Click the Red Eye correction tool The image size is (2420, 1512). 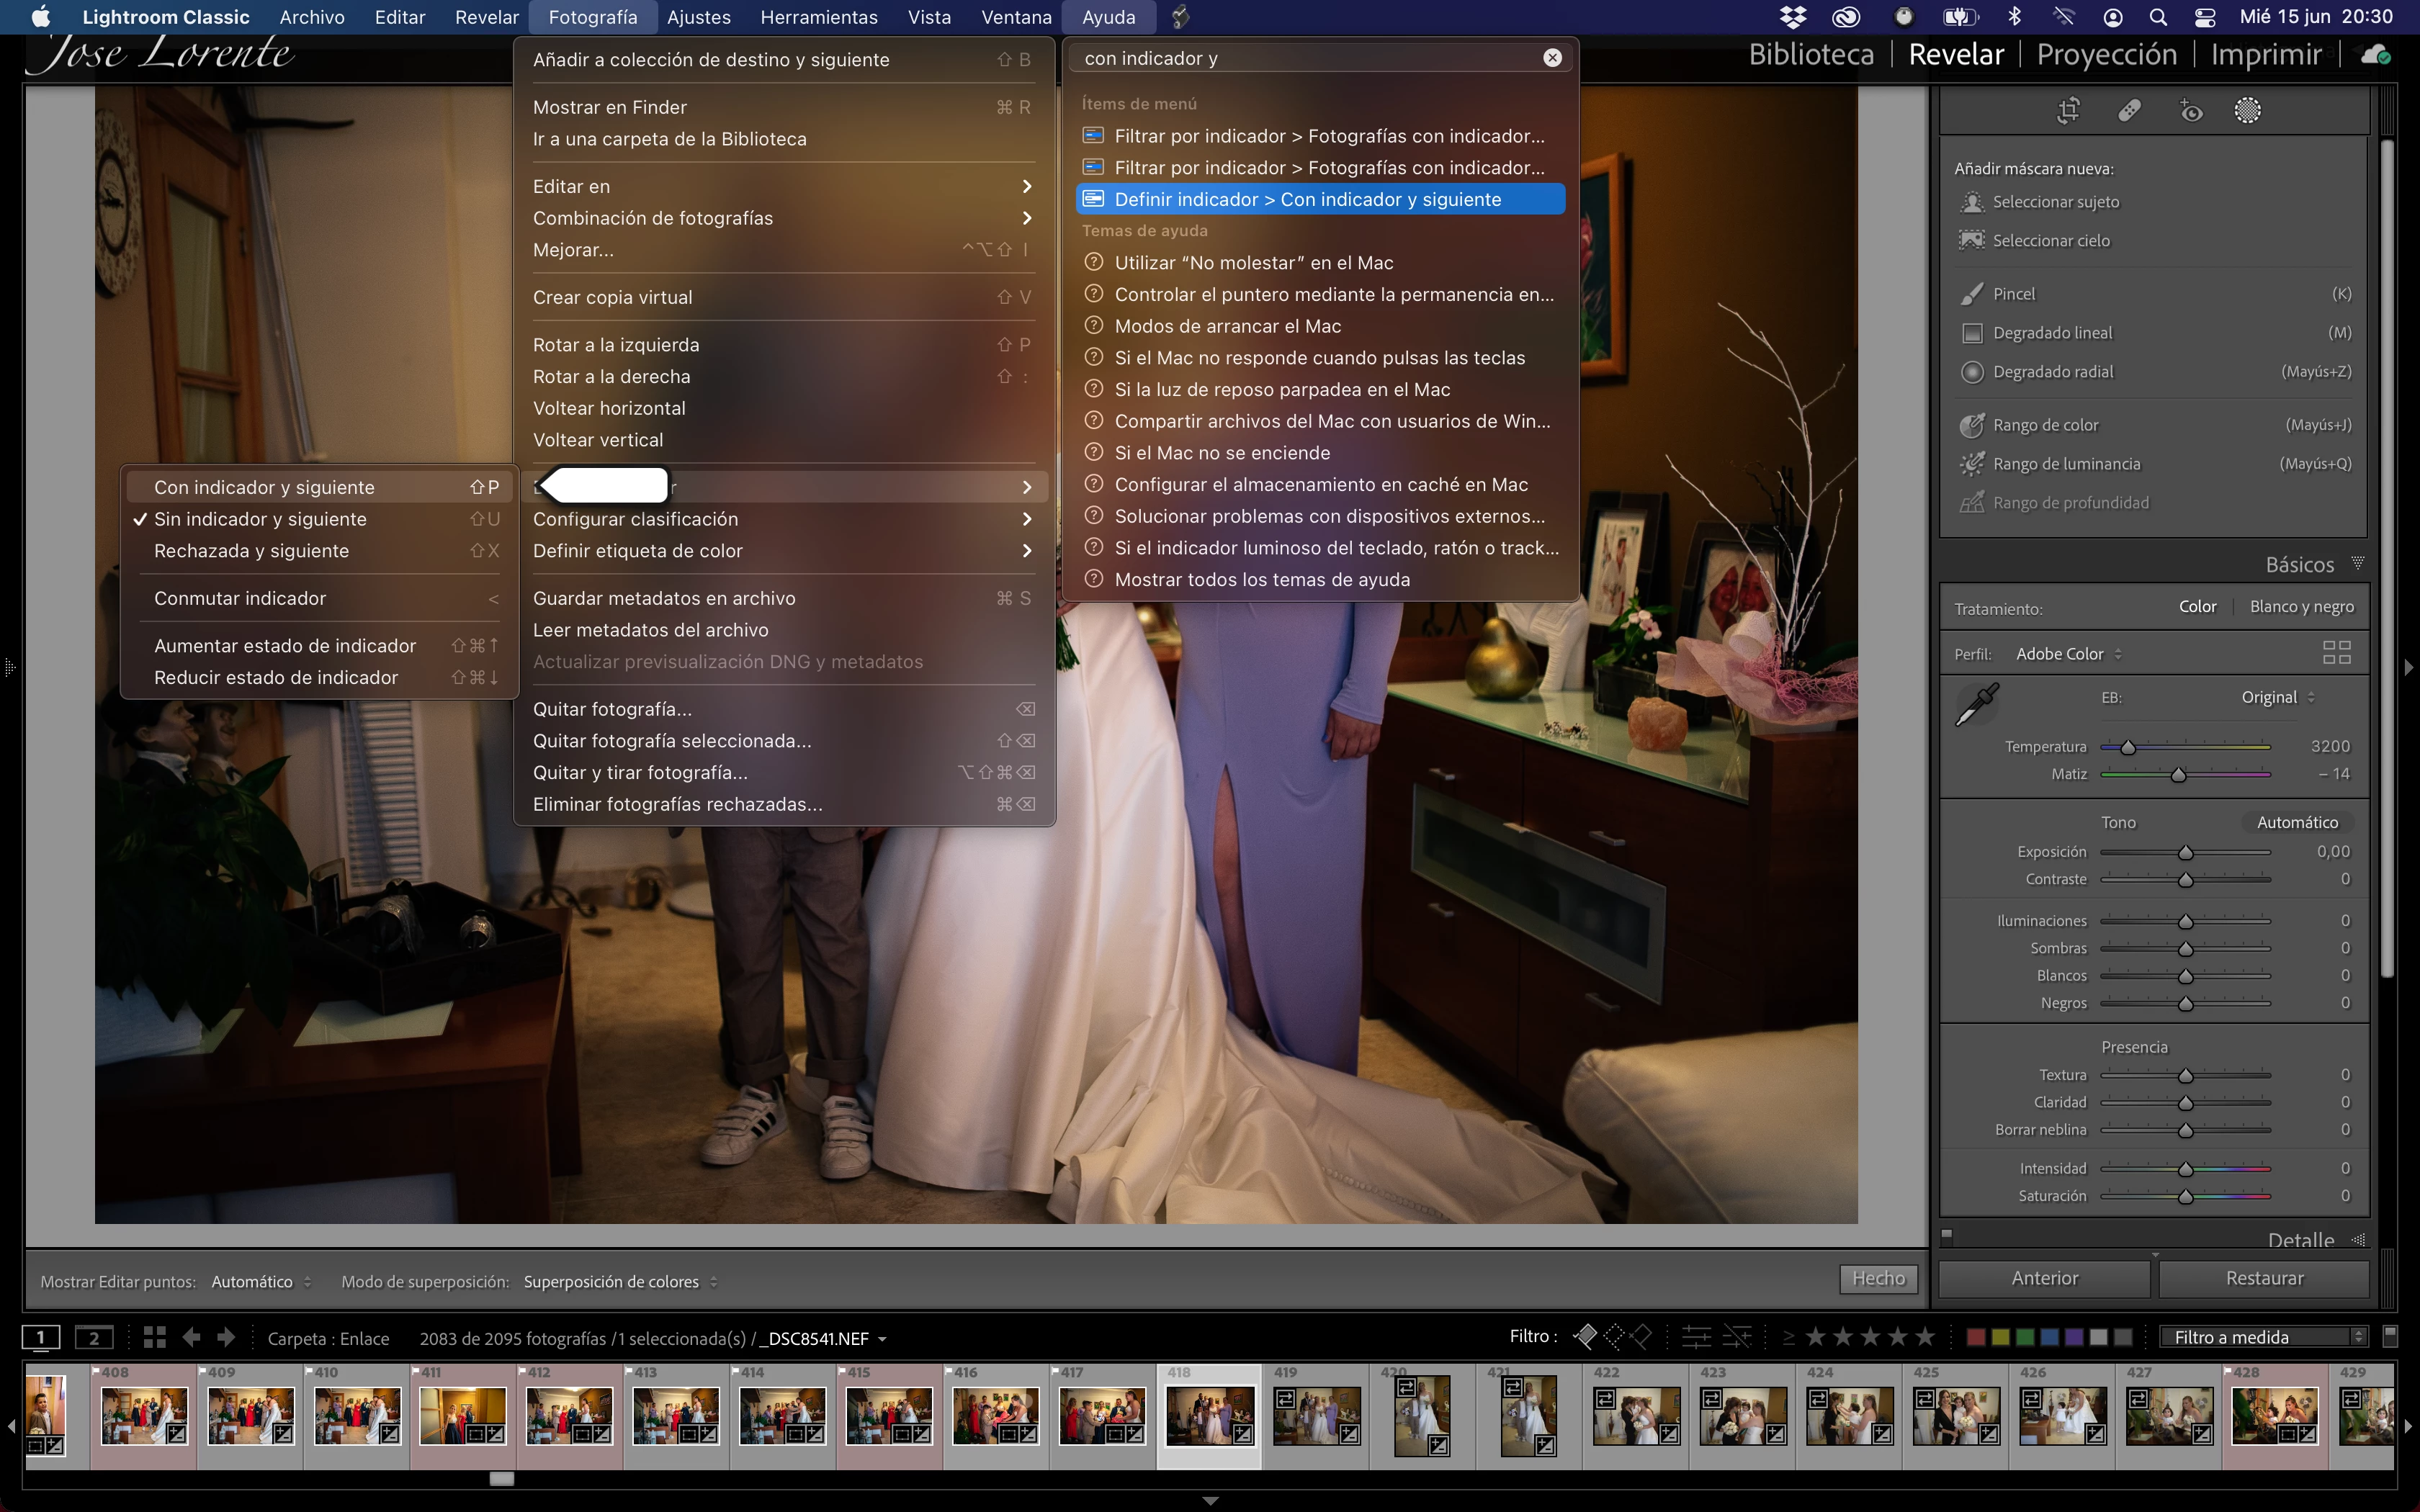click(2190, 111)
